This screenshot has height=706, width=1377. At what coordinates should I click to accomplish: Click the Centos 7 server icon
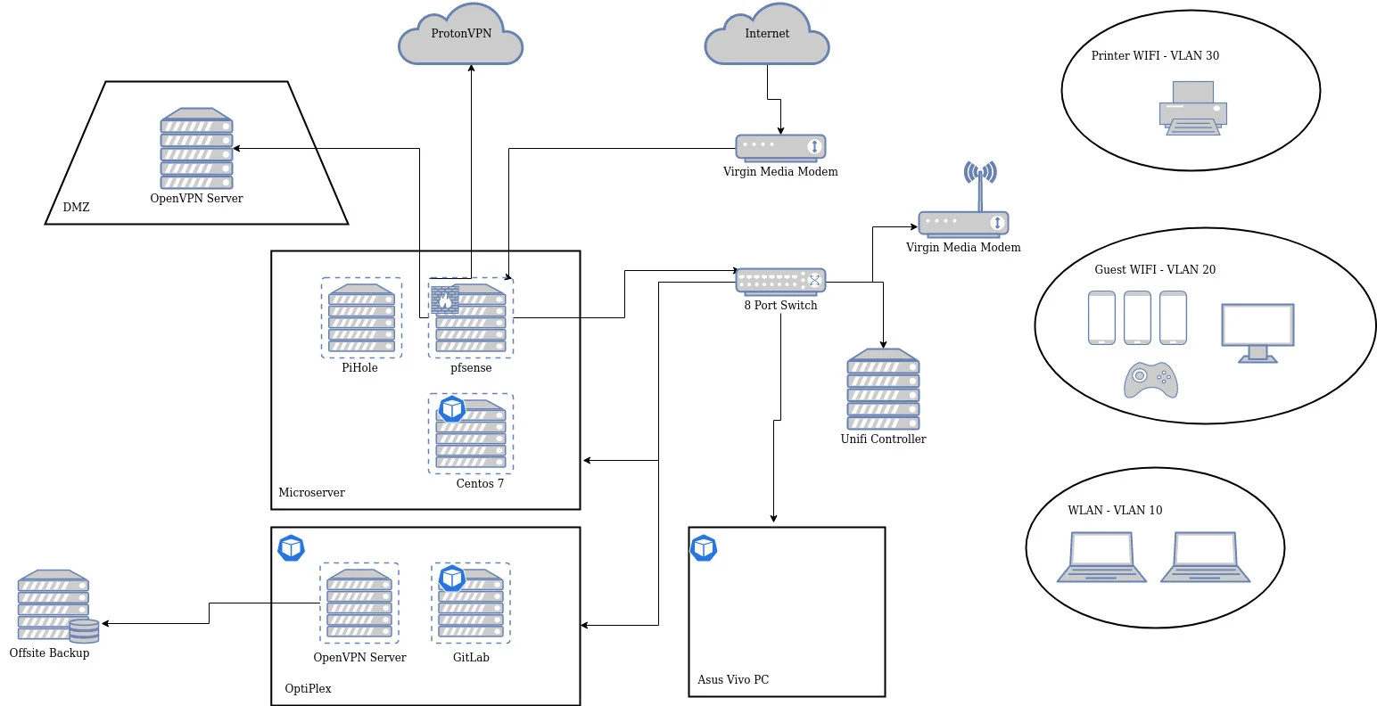(471, 434)
